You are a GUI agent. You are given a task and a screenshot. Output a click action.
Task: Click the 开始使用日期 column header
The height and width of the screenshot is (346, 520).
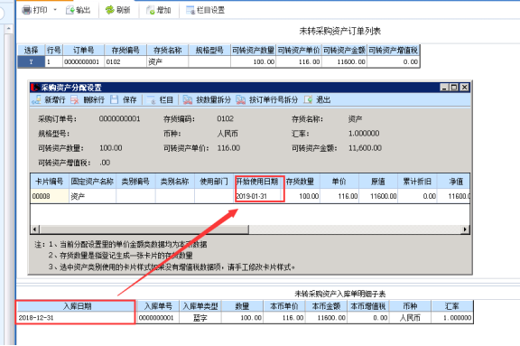click(257, 182)
